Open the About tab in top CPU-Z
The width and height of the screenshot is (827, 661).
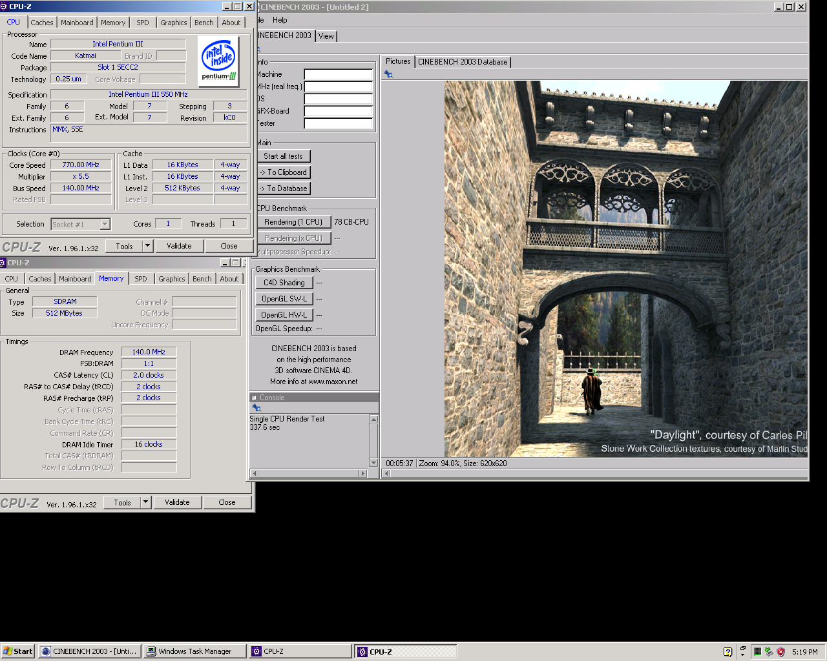click(x=231, y=23)
